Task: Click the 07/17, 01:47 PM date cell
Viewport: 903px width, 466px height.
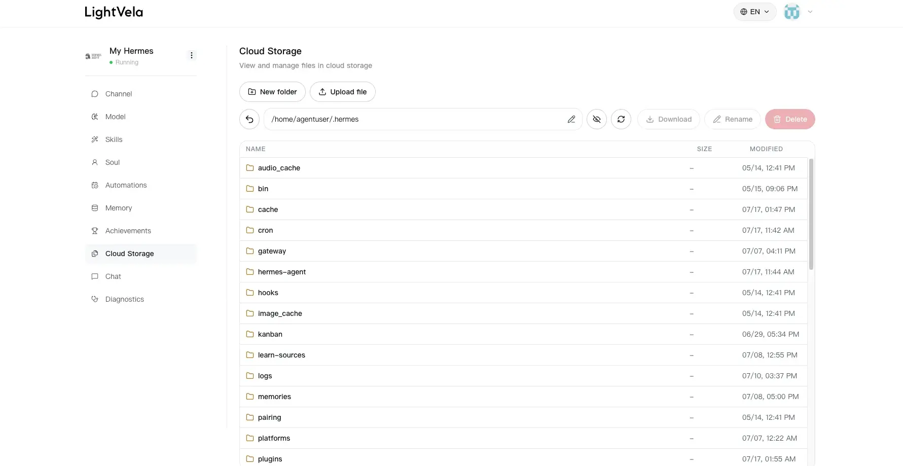Action: [769, 209]
